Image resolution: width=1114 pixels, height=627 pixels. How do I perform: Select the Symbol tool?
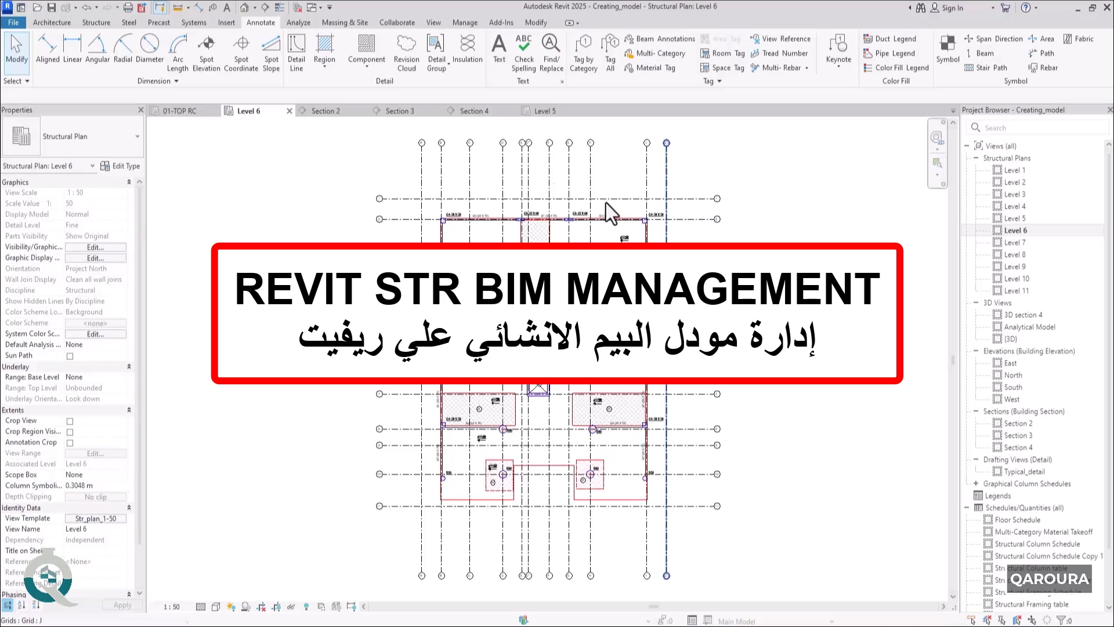click(947, 49)
